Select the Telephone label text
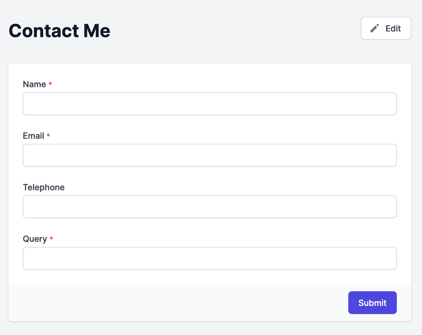 [x=44, y=187]
